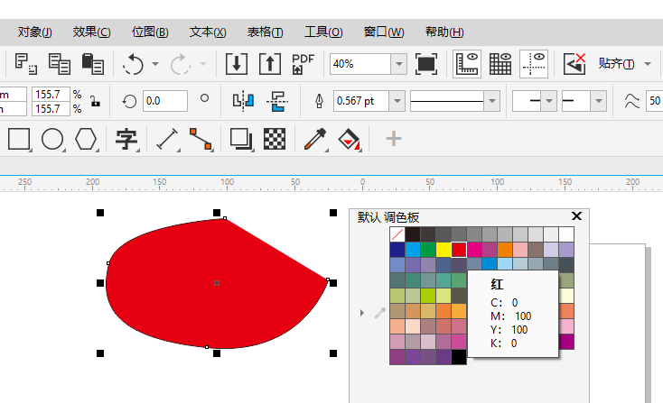Select the Color Eyedropper tool
Screen dimensions: 663x403
315,139
